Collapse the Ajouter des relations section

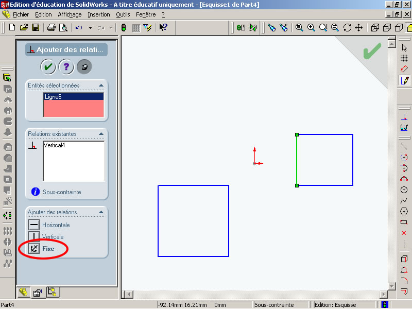tap(101, 212)
